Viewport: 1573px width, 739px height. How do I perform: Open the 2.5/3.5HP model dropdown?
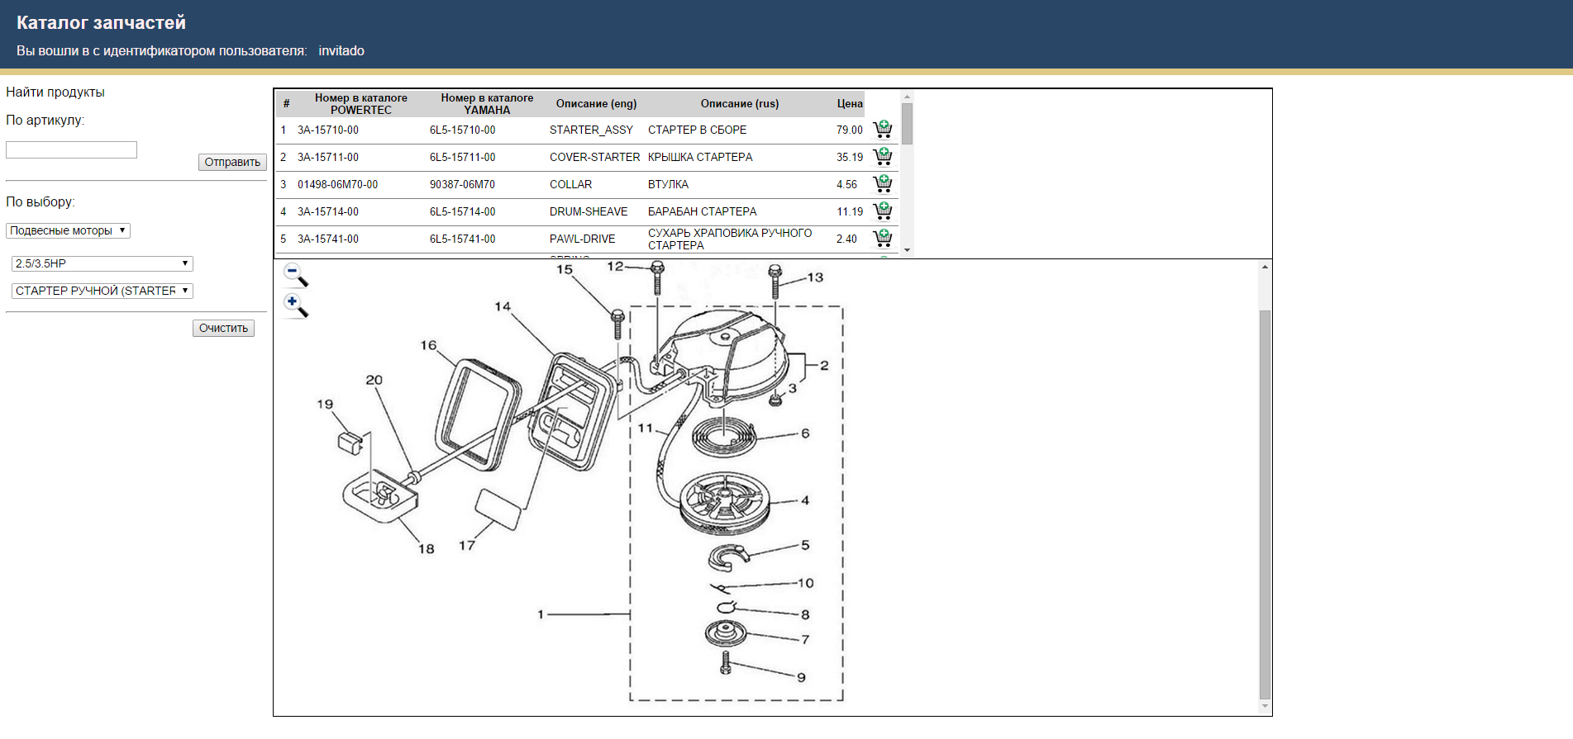102,263
